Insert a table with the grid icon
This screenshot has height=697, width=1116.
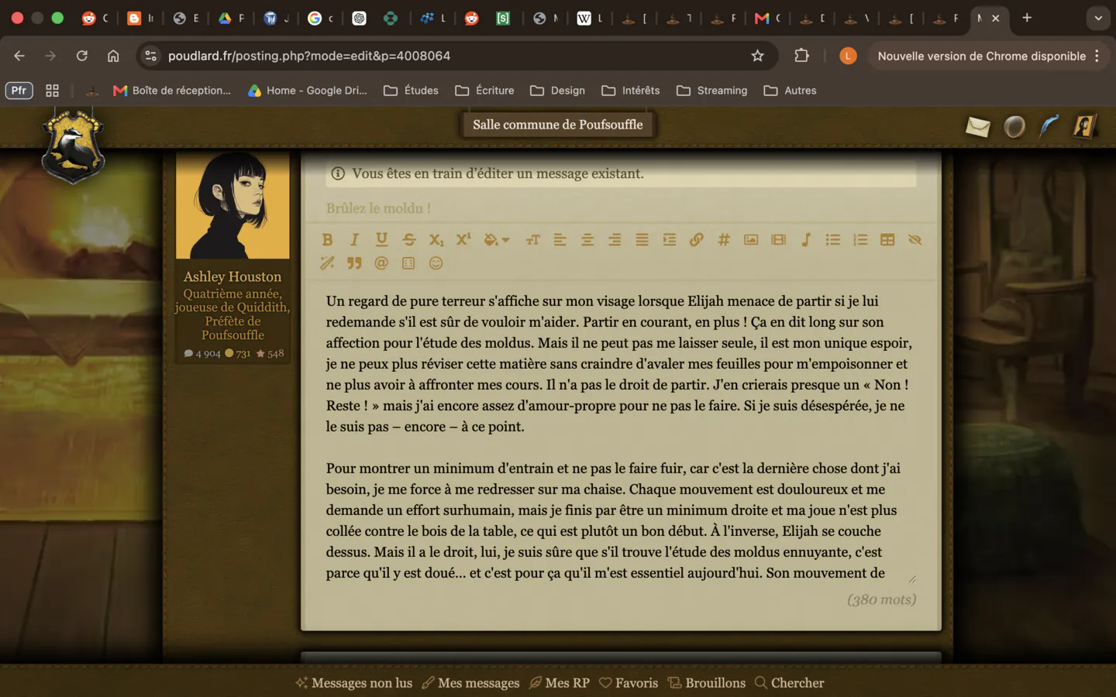point(887,240)
